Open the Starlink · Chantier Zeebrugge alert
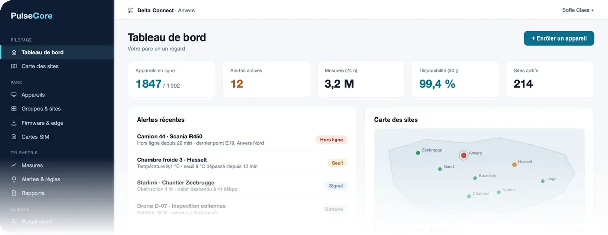This screenshot has height=235, width=608. pos(243,186)
